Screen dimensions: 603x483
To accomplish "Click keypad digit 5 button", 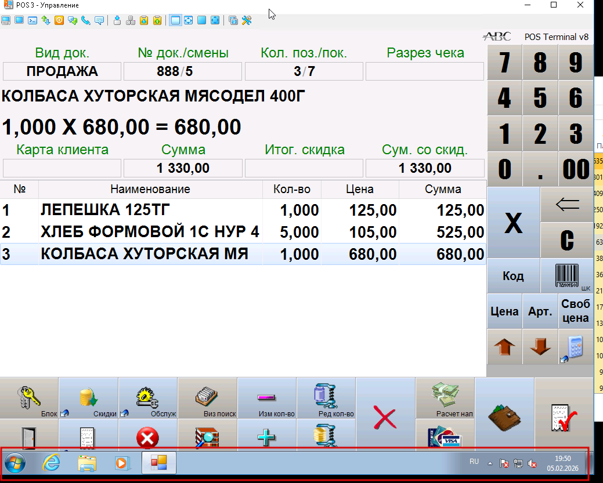I will click(540, 97).
